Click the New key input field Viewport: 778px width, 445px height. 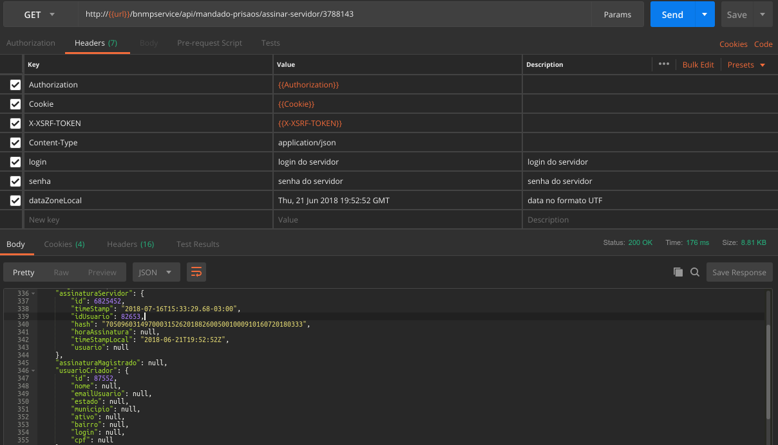point(148,220)
